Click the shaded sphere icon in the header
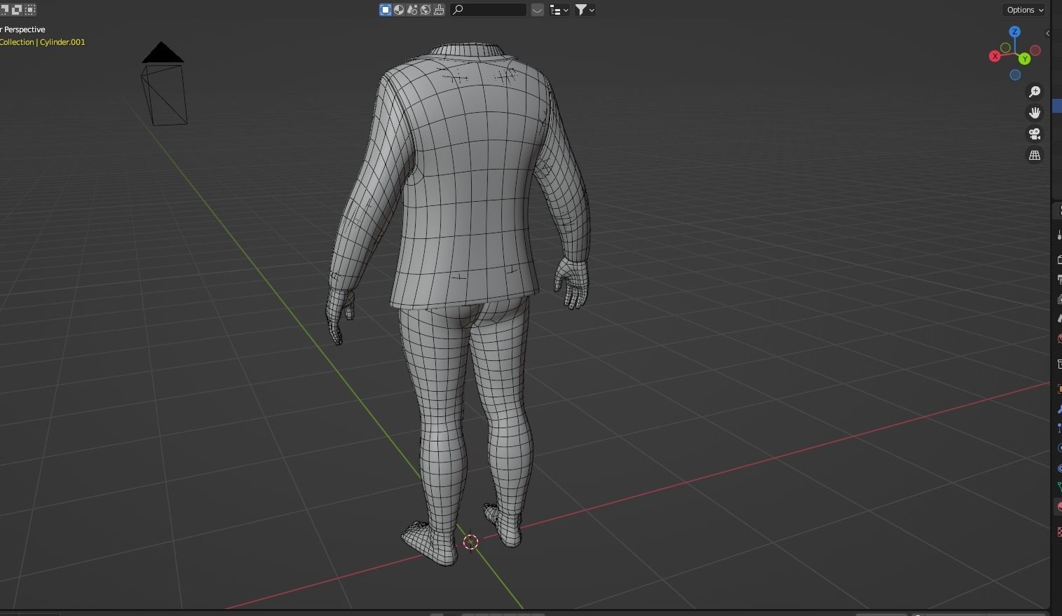 tap(399, 10)
